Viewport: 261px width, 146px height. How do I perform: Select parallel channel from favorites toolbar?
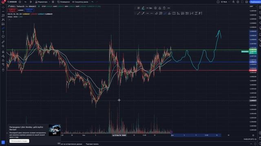[156, 13]
